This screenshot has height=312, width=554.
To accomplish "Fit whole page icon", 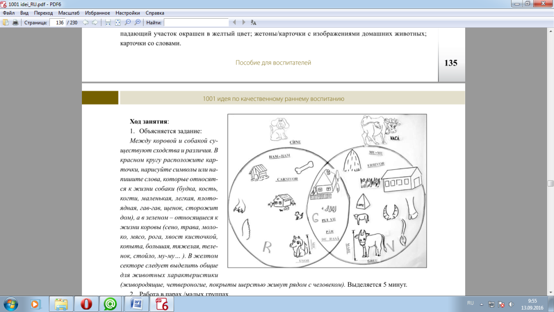I will click(117, 22).
